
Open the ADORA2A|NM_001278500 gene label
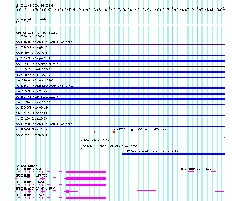pyautogui.click(x=195, y=169)
